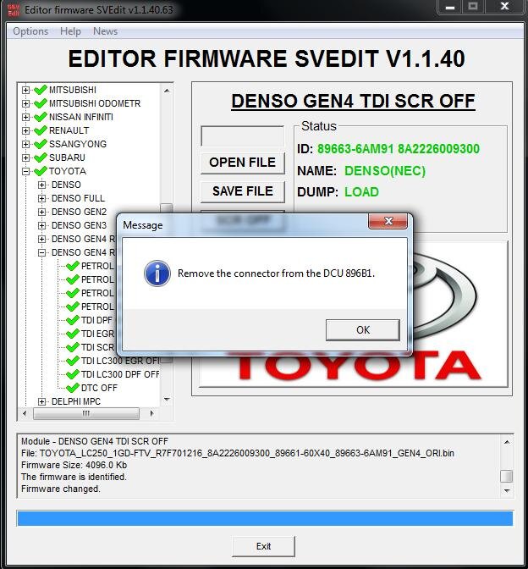Click OK in the Message dialog
Screen dimensions: 528x569
[x=363, y=330]
